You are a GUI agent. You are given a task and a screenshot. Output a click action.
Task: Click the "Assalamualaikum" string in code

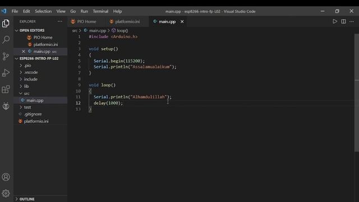pyautogui.click(x=151, y=67)
